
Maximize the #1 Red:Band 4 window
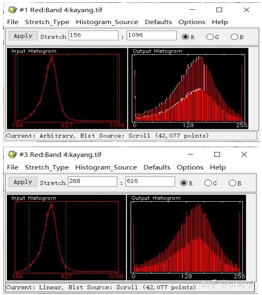coord(219,10)
